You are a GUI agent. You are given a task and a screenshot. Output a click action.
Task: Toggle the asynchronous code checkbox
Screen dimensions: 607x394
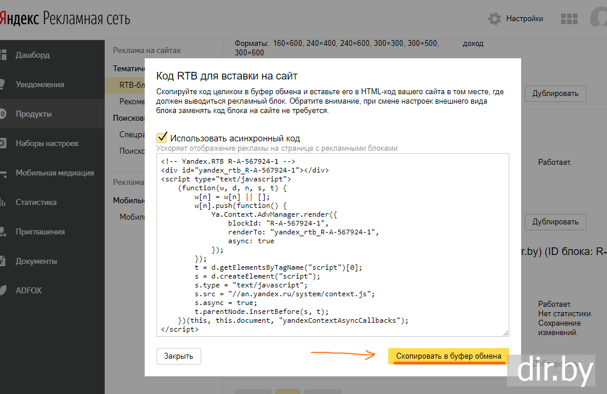click(x=162, y=138)
